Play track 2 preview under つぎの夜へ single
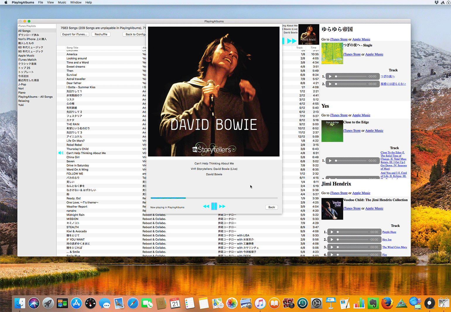The width and height of the screenshot is (451, 312). click(330, 84)
